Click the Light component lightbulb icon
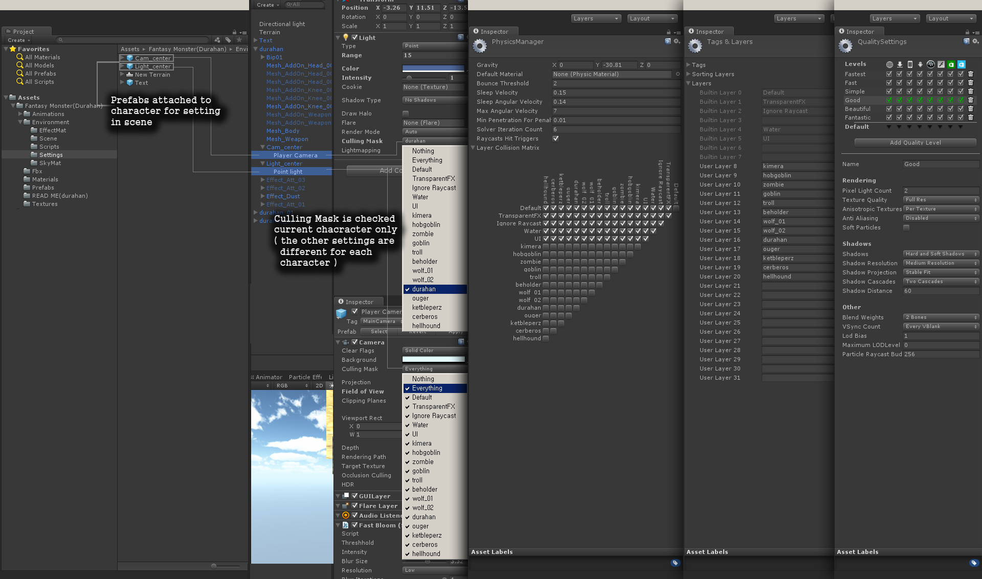Screen dimensions: 982x579 (346, 37)
